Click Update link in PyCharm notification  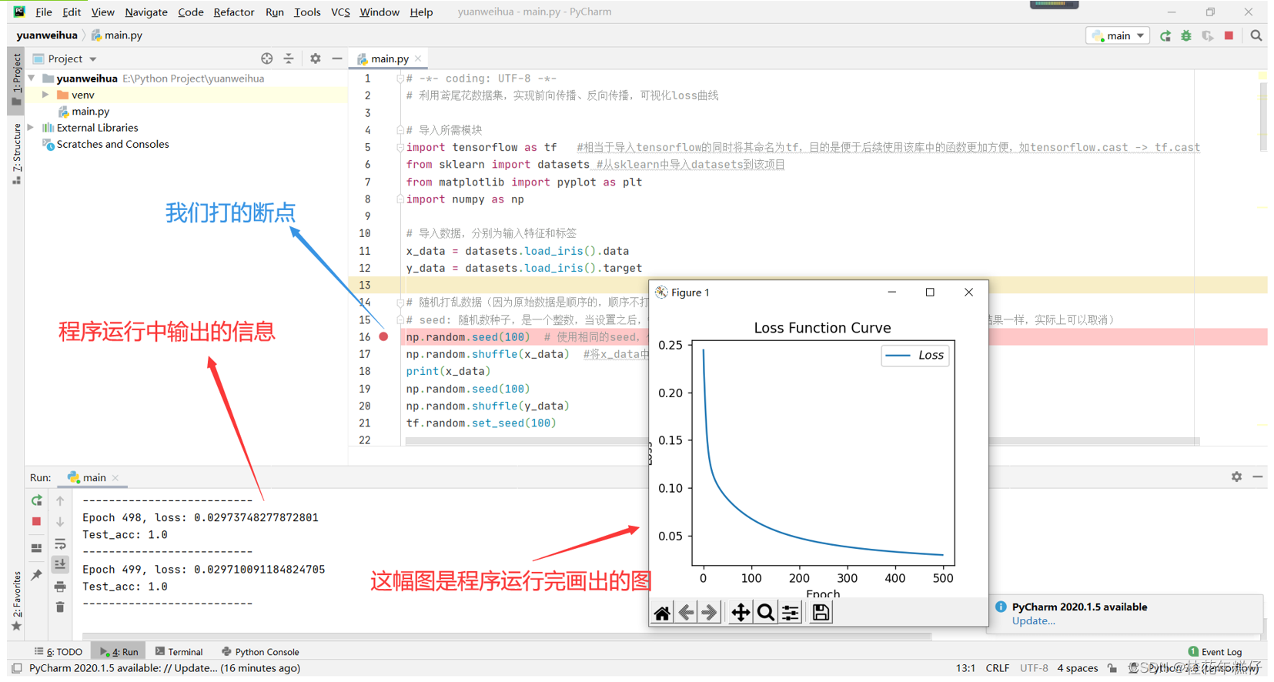click(1033, 621)
